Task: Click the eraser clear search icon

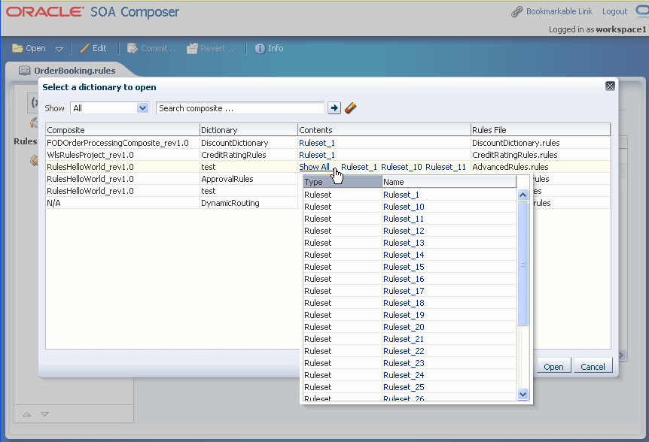Action: (350, 108)
